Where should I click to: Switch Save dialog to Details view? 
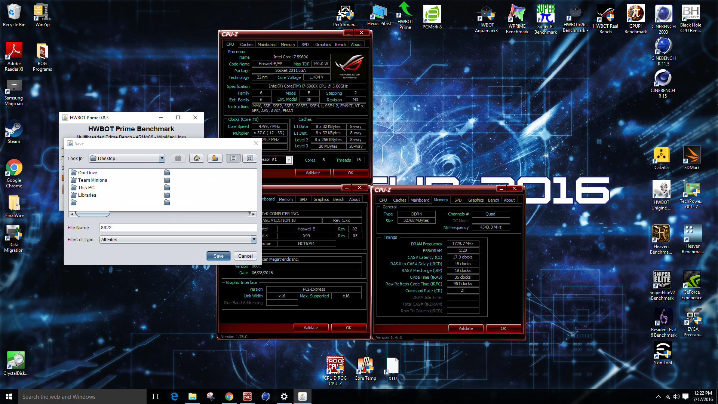click(249, 158)
